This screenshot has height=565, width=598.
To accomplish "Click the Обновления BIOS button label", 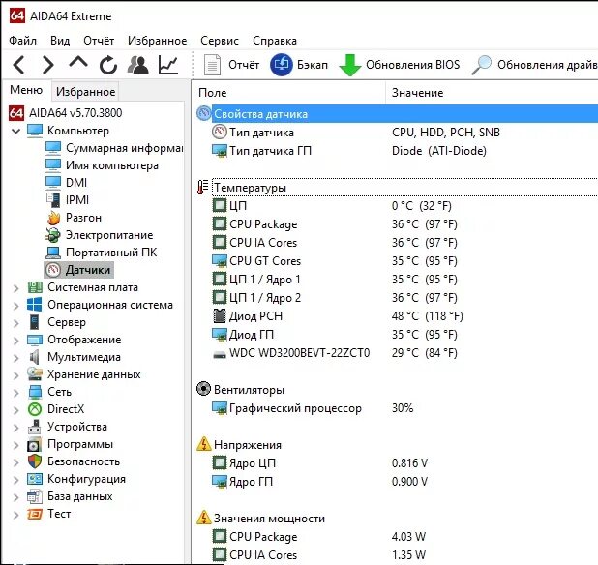I will coord(412,65).
